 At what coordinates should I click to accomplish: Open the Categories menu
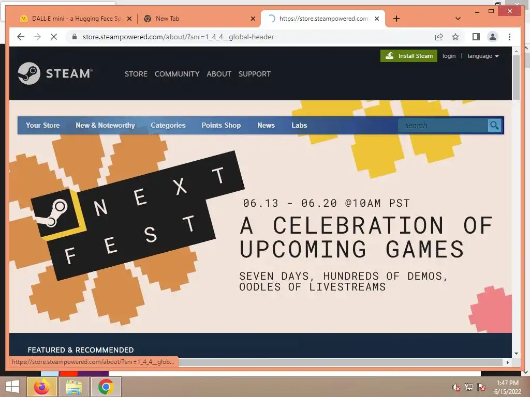click(168, 125)
